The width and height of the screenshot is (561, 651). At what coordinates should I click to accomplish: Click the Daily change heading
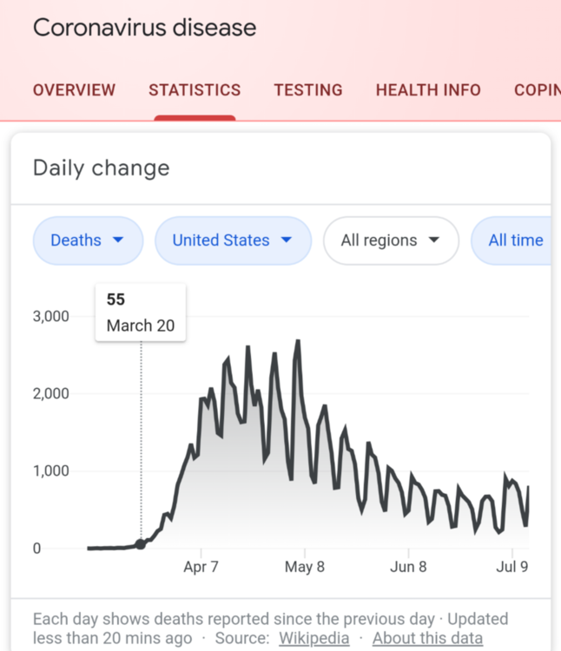[x=101, y=168]
